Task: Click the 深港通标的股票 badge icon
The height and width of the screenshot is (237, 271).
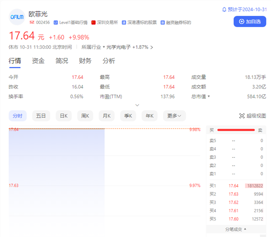Action: click(x=124, y=23)
